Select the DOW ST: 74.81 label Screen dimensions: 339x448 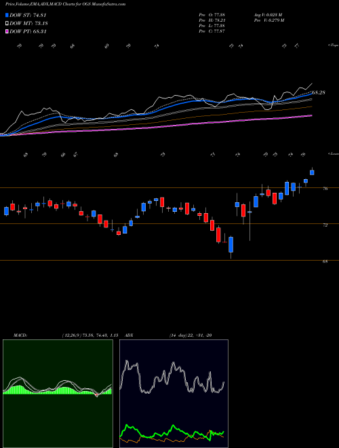[28, 15]
